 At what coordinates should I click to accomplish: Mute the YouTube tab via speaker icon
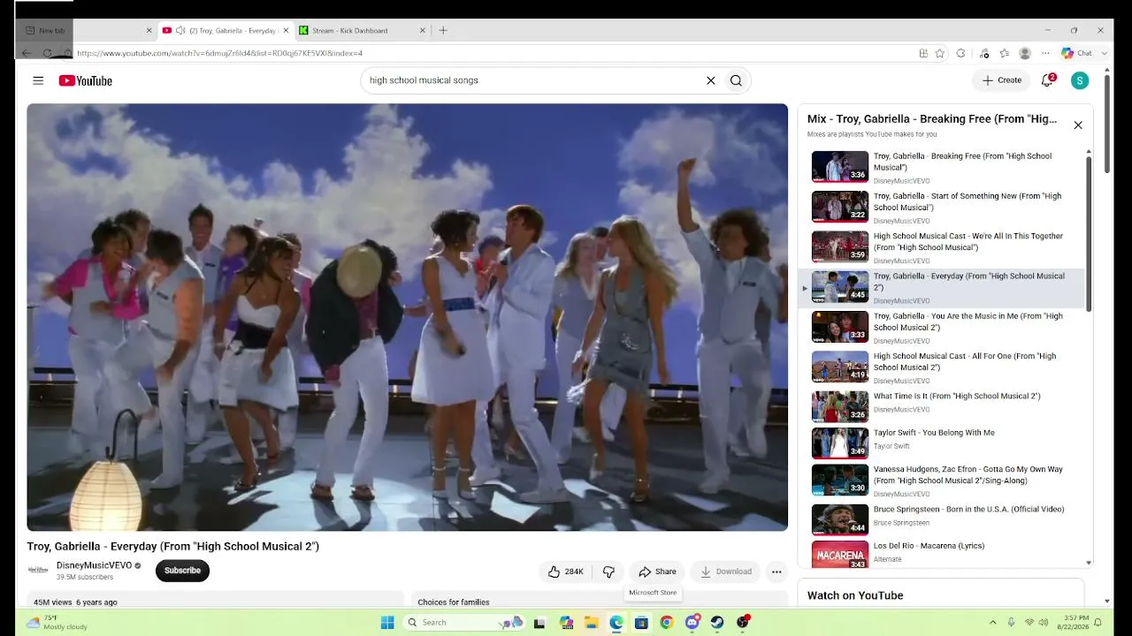(180, 30)
